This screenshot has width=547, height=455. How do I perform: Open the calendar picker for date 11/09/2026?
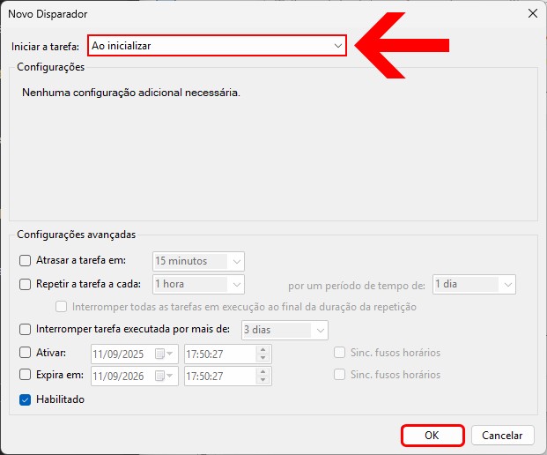click(164, 377)
